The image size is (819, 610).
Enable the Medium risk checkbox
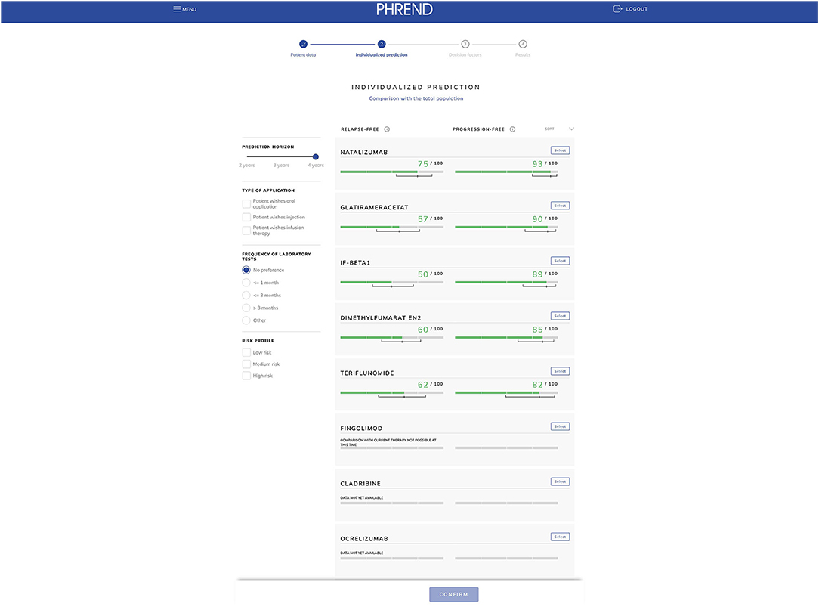tap(246, 364)
